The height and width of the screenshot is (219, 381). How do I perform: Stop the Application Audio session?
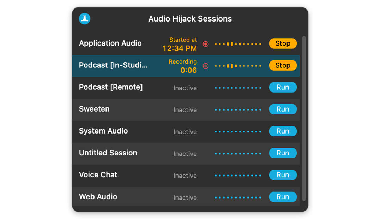(283, 43)
